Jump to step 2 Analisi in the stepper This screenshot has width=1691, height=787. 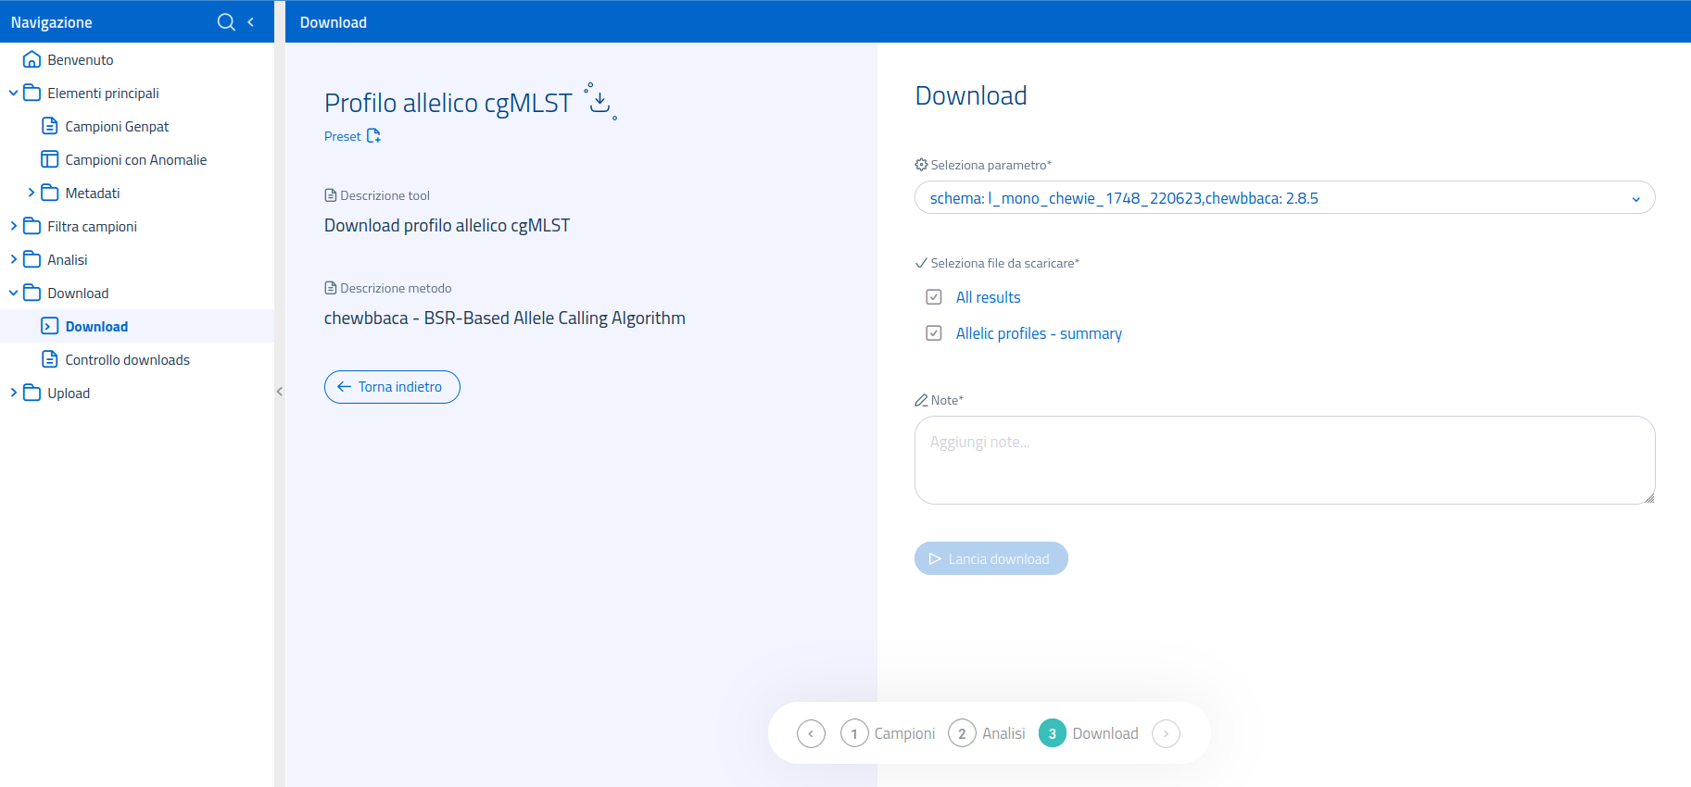987,734
